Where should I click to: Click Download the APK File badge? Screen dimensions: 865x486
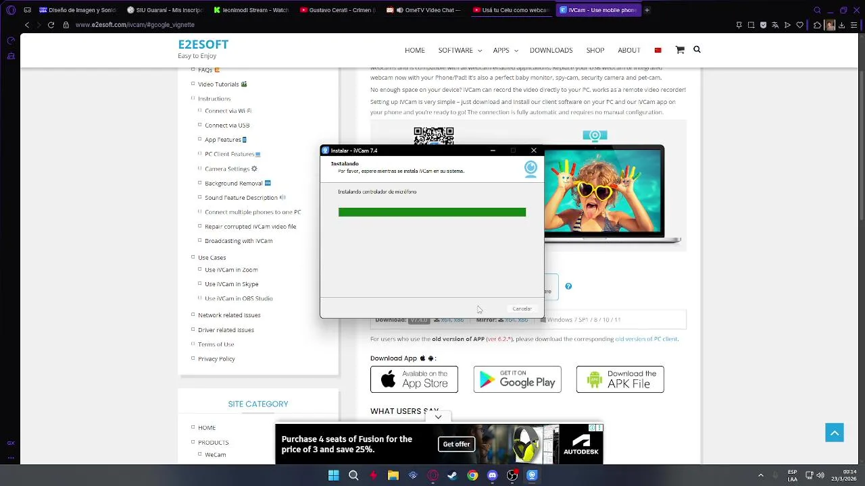click(620, 379)
